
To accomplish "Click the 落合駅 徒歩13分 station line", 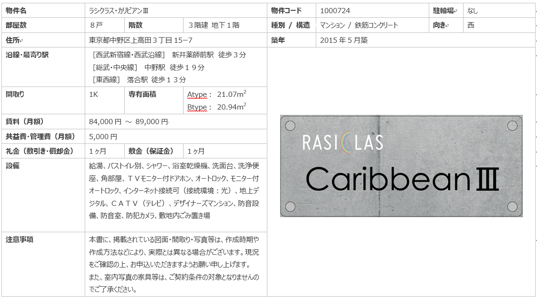I will 139,79.
